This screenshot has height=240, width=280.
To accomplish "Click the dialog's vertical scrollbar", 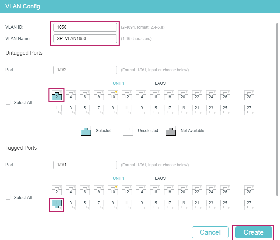I will point(277,109).
